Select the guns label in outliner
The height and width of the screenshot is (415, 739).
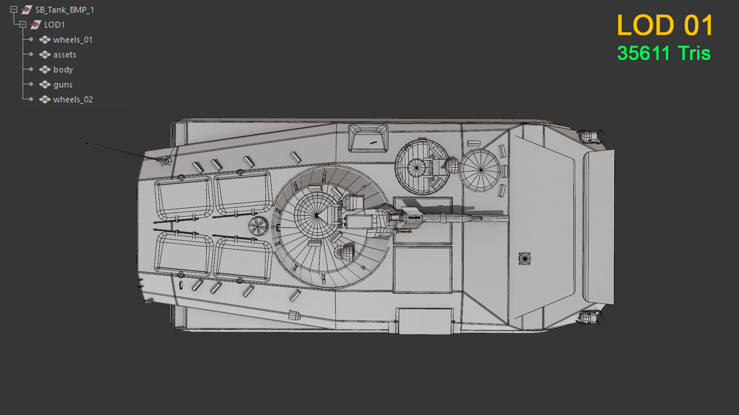pos(63,85)
